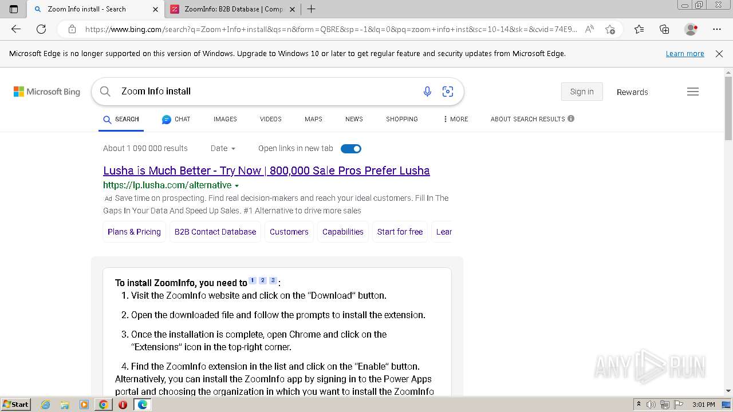733x412 pixels.
Task: Click the About 1 090 000 results text
Action: pos(145,148)
